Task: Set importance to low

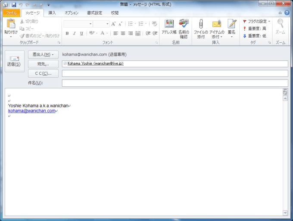Action: coord(255,36)
